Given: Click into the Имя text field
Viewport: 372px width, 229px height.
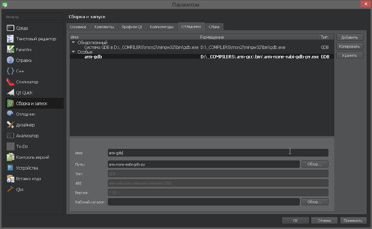Looking at the screenshot, I should tap(218, 153).
